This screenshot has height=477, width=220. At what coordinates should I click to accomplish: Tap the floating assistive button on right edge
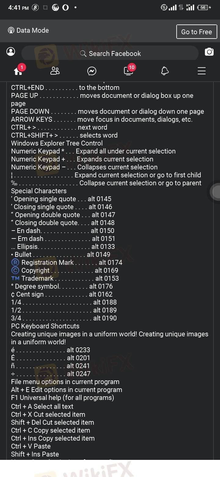216,192
